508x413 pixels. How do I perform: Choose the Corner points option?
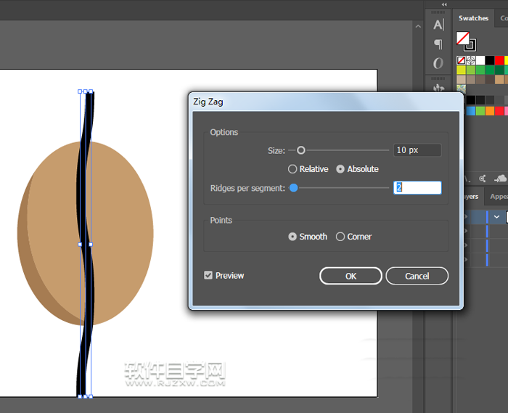click(x=340, y=237)
